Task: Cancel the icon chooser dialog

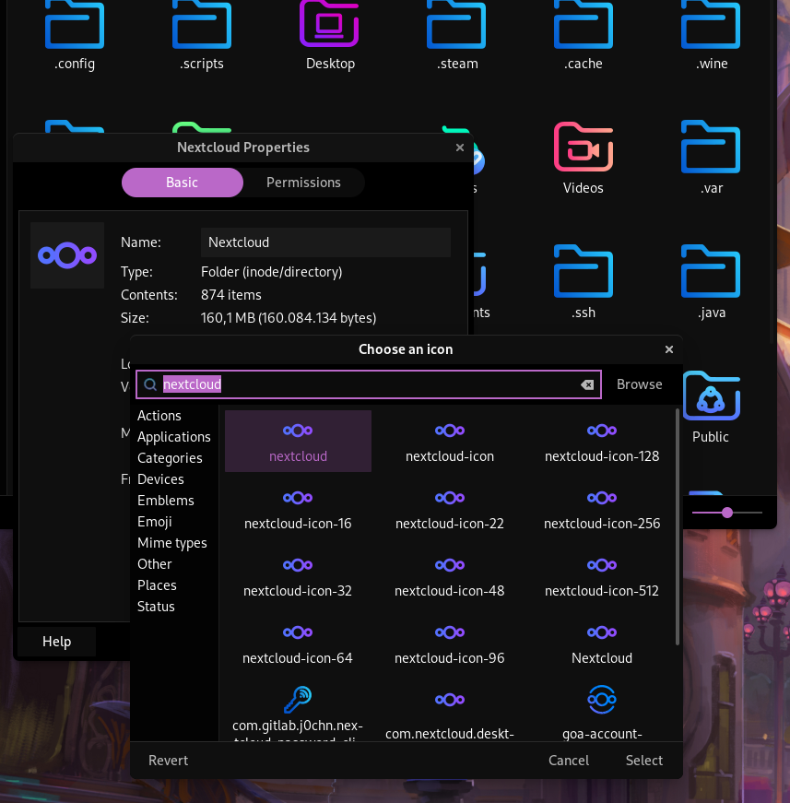Action: click(569, 761)
